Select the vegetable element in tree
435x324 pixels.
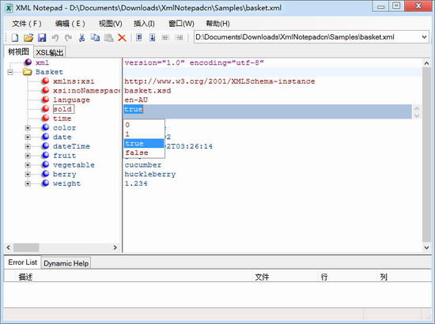(x=74, y=164)
